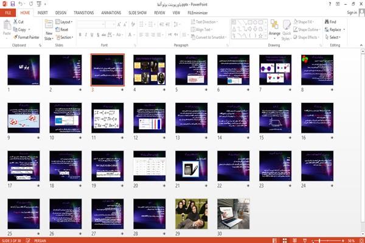Click the zoom in plus button
Viewport: 365px width, 243px height.
coord(343,241)
